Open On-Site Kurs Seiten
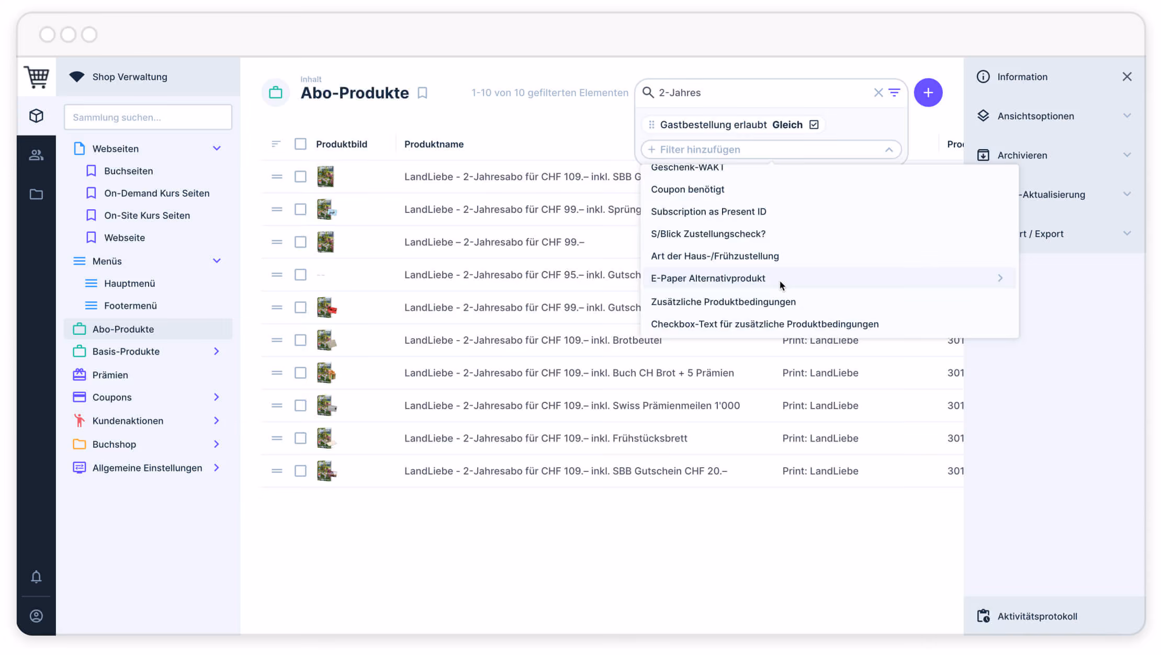Image resolution: width=1161 pixels, height=655 pixels. [x=147, y=216]
